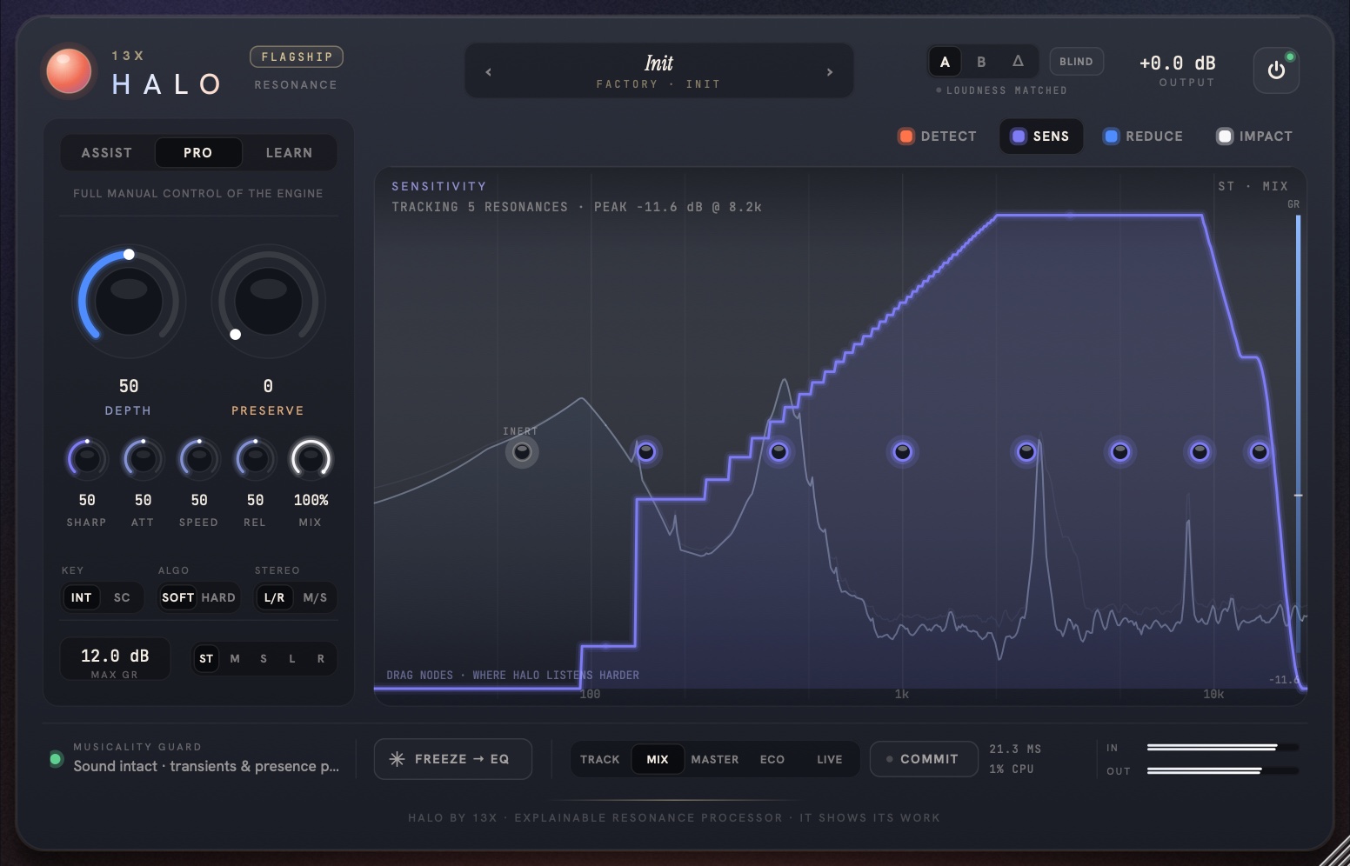Select M/S stereo mode

(x=315, y=597)
